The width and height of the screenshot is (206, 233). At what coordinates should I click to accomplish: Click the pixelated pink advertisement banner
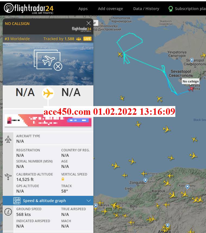click(48, 120)
